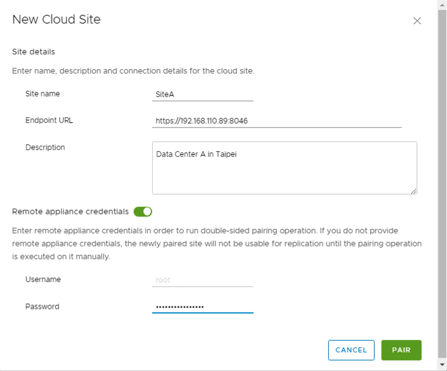
Task: Click the PAIR button
Action: pos(401,350)
